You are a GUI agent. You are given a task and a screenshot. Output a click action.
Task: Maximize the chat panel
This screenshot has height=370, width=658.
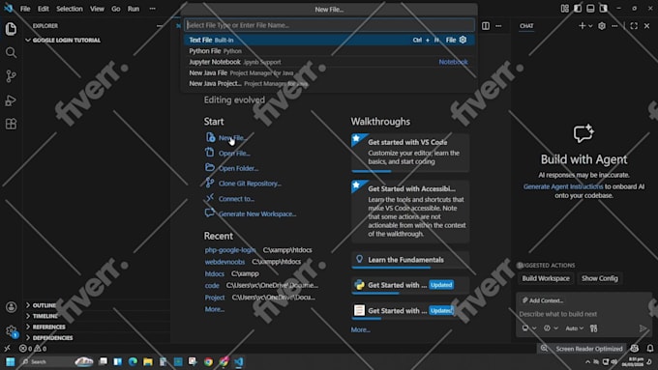pyautogui.click(x=634, y=25)
